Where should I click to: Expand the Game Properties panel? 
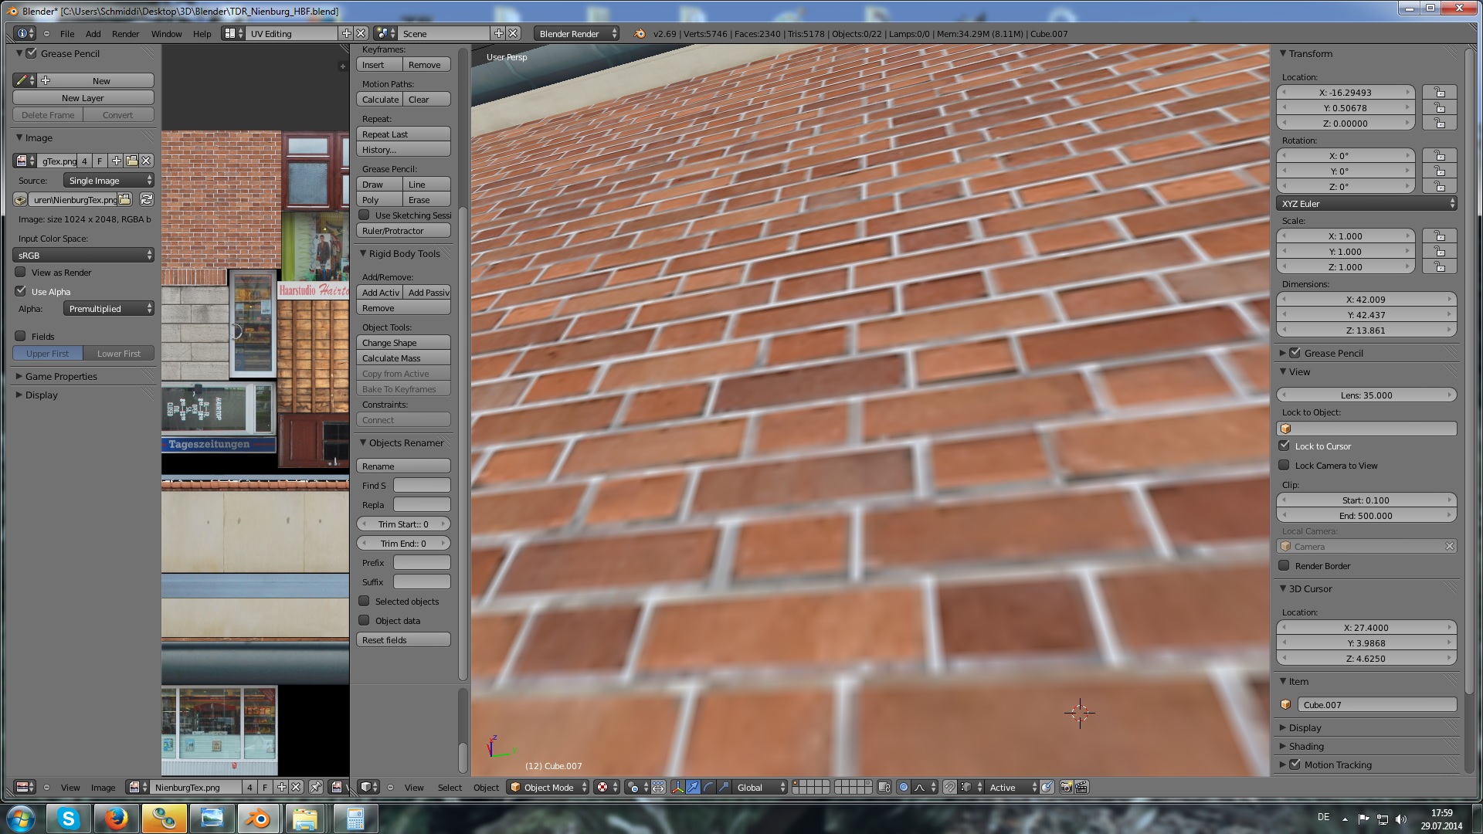pos(60,376)
